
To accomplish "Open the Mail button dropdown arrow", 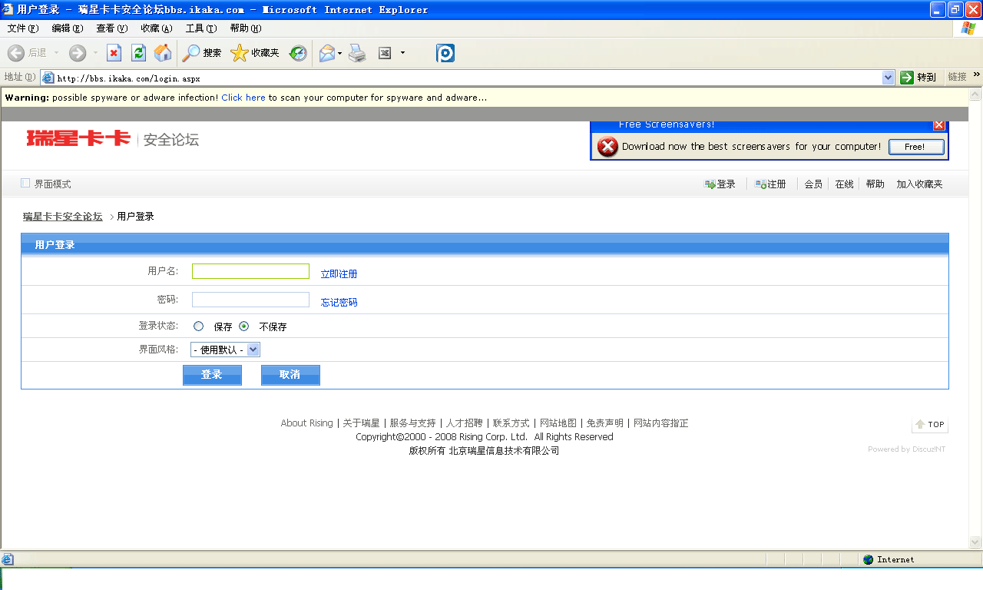I will click(x=340, y=53).
